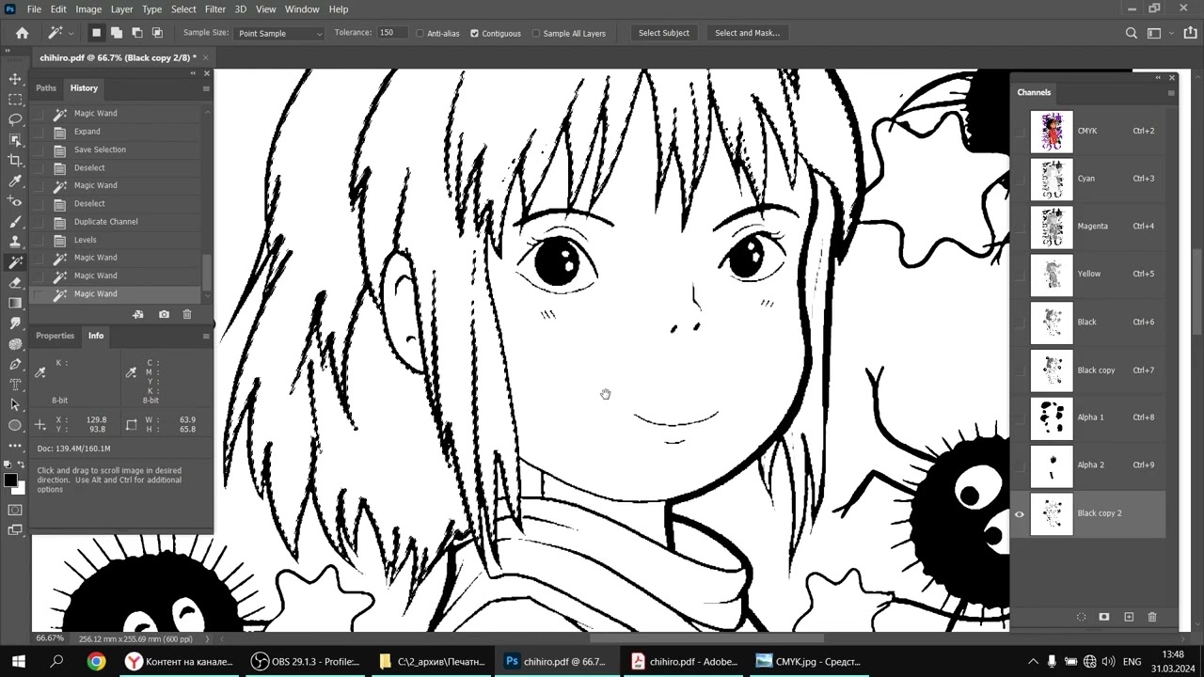Uncheck the Contiguous option
This screenshot has width=1204, height=677.
(x=474, y=33)
